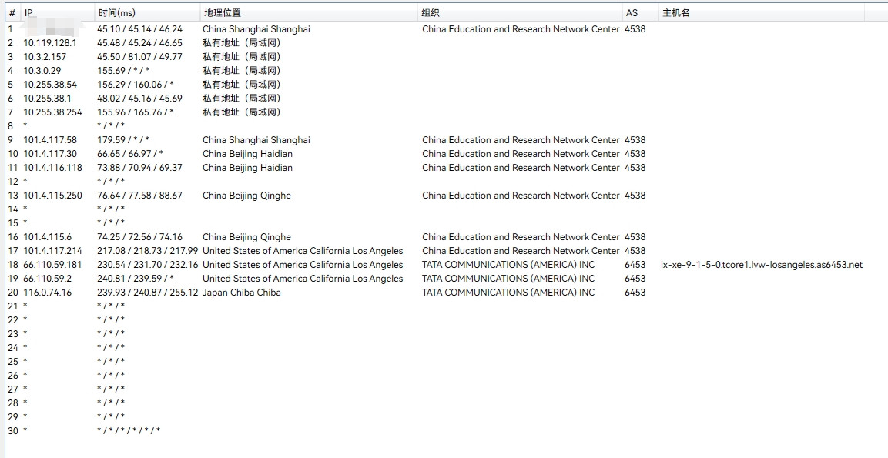Click IP 101.4.115.250 in hop 13
Viewport: 888px width, 458px height.
click(x=52, y=196)
